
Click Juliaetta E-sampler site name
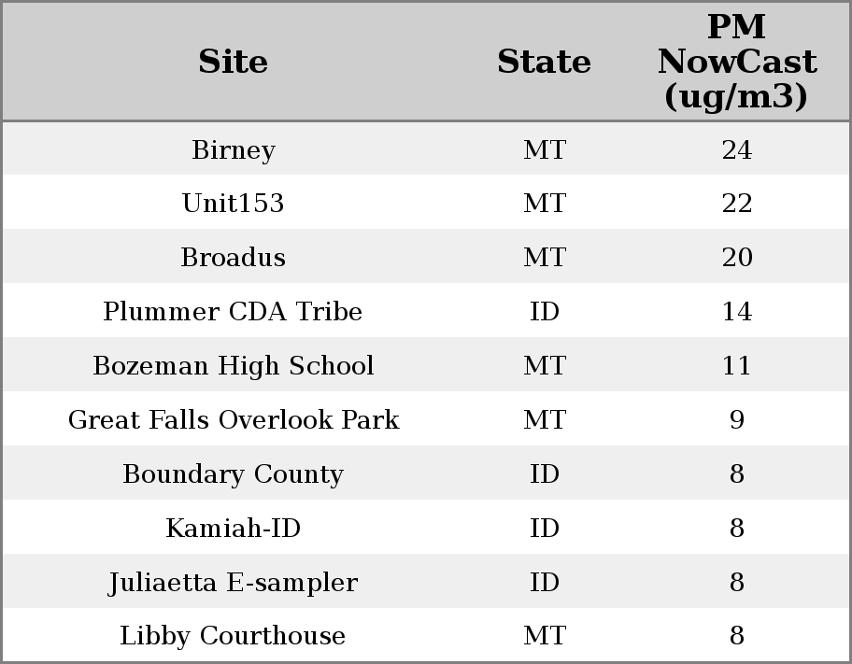tap(233, 583)
